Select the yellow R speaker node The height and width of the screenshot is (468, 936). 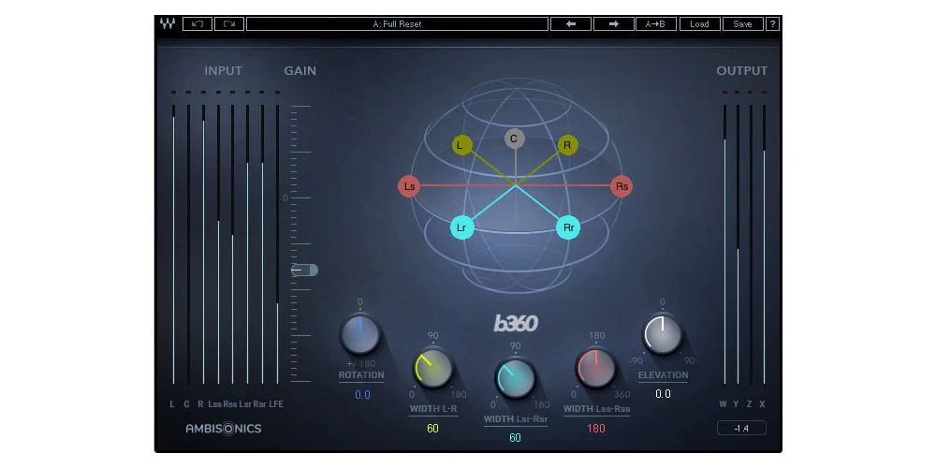point(568,145)
